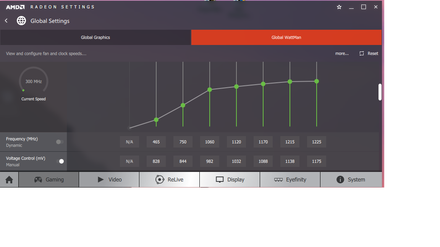Click the voltage field showing 828
The image size is (440, 247).
(x=156, y=161)
